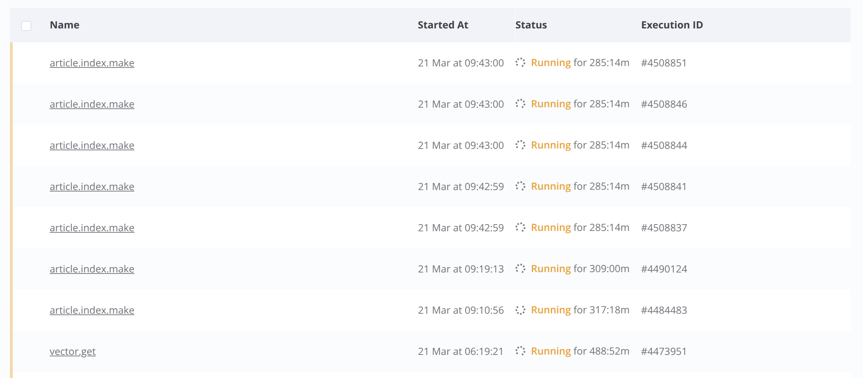863x378 pixels.
Task: Sort by the Name column header
Action: pos(65,25)
